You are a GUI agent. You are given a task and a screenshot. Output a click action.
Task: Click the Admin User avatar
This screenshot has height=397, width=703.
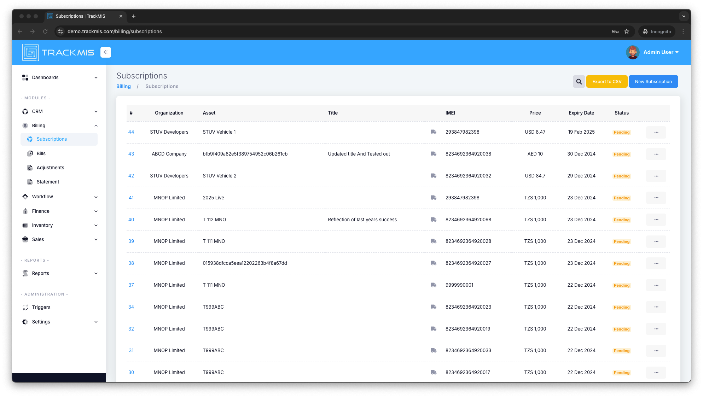pyautogui.click(x=632, y=52)
